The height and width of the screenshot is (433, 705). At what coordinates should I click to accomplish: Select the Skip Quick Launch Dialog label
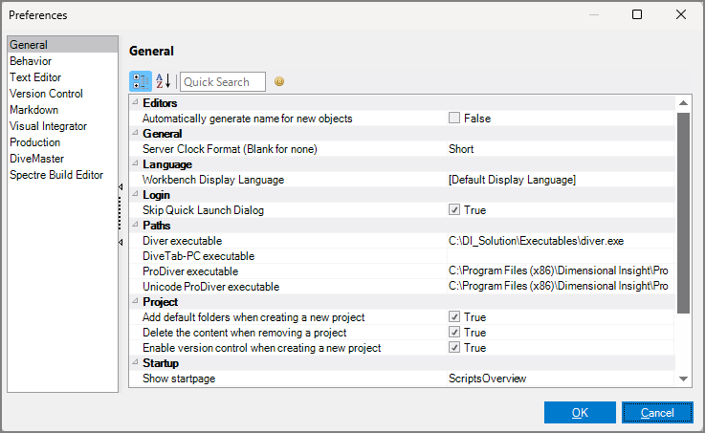(x=203, y=210)
